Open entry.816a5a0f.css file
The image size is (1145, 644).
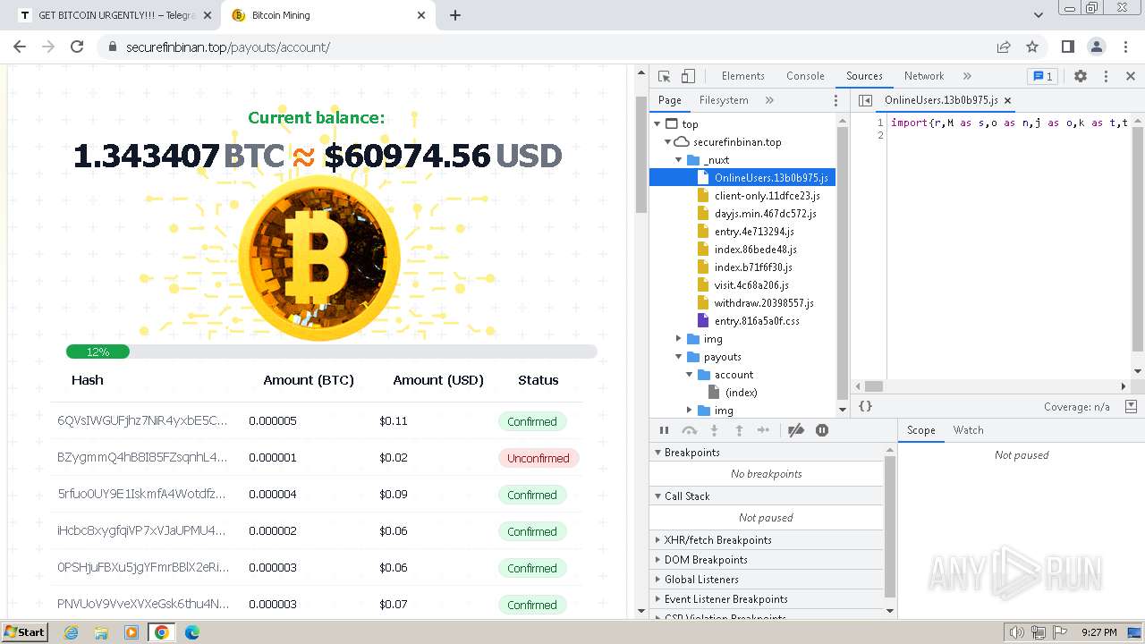coord(757,321)
